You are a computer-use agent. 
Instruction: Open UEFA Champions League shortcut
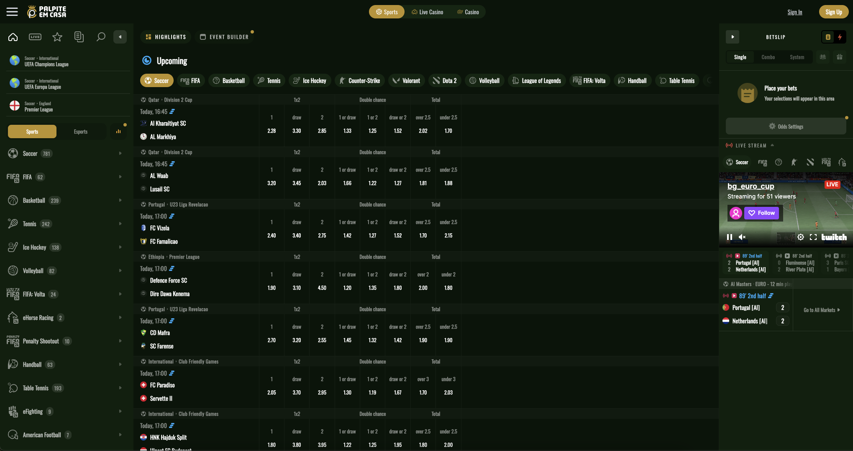tap(68, 61)
